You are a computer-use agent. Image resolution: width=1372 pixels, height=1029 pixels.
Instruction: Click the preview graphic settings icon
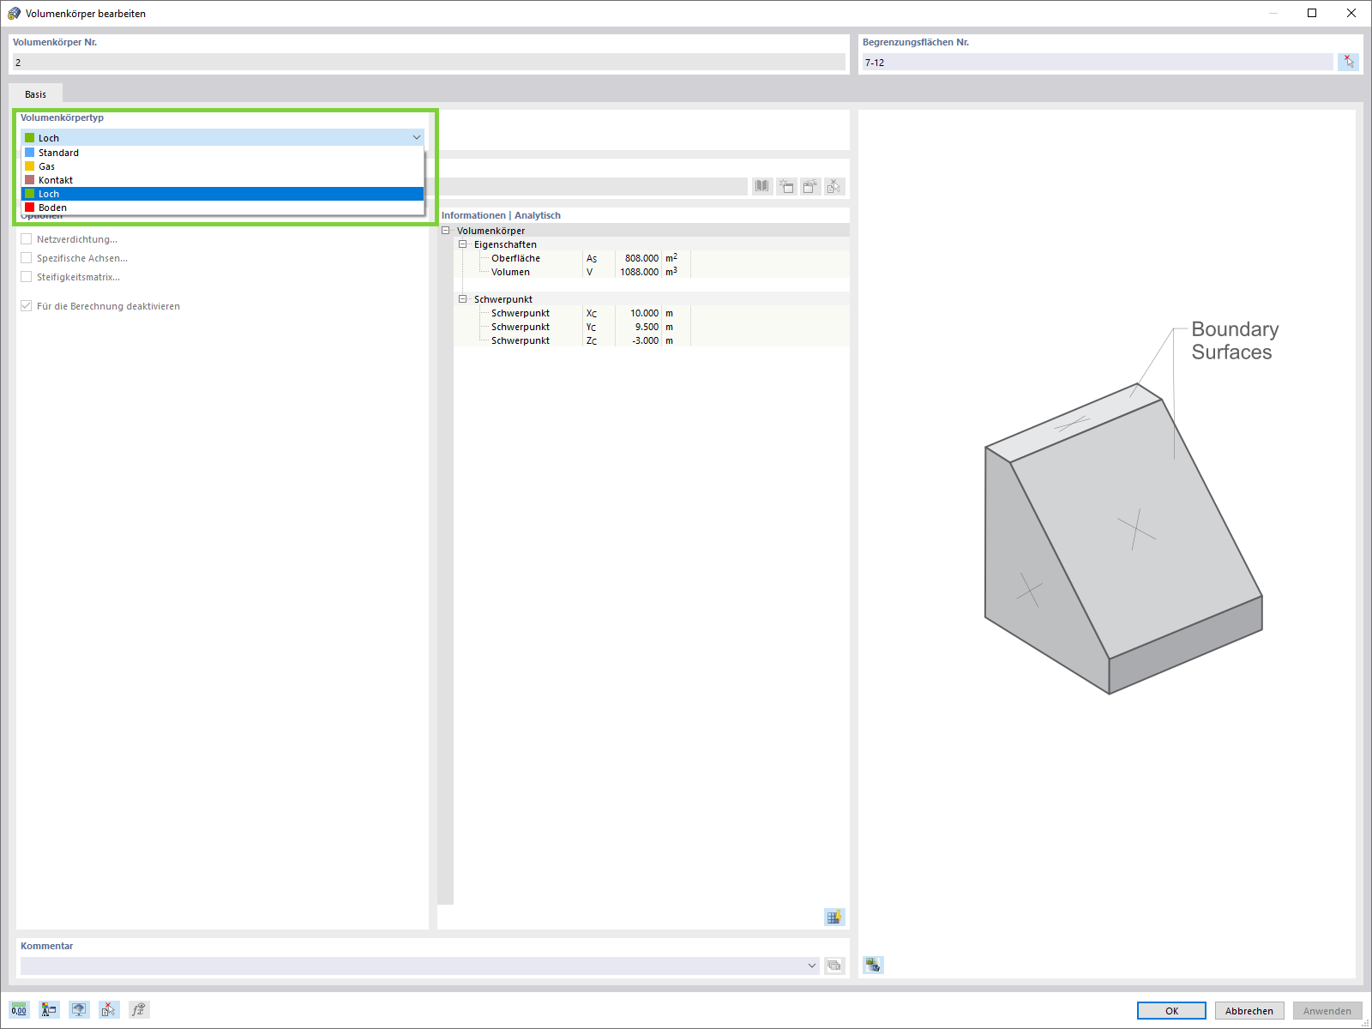(x=873, y=965)
